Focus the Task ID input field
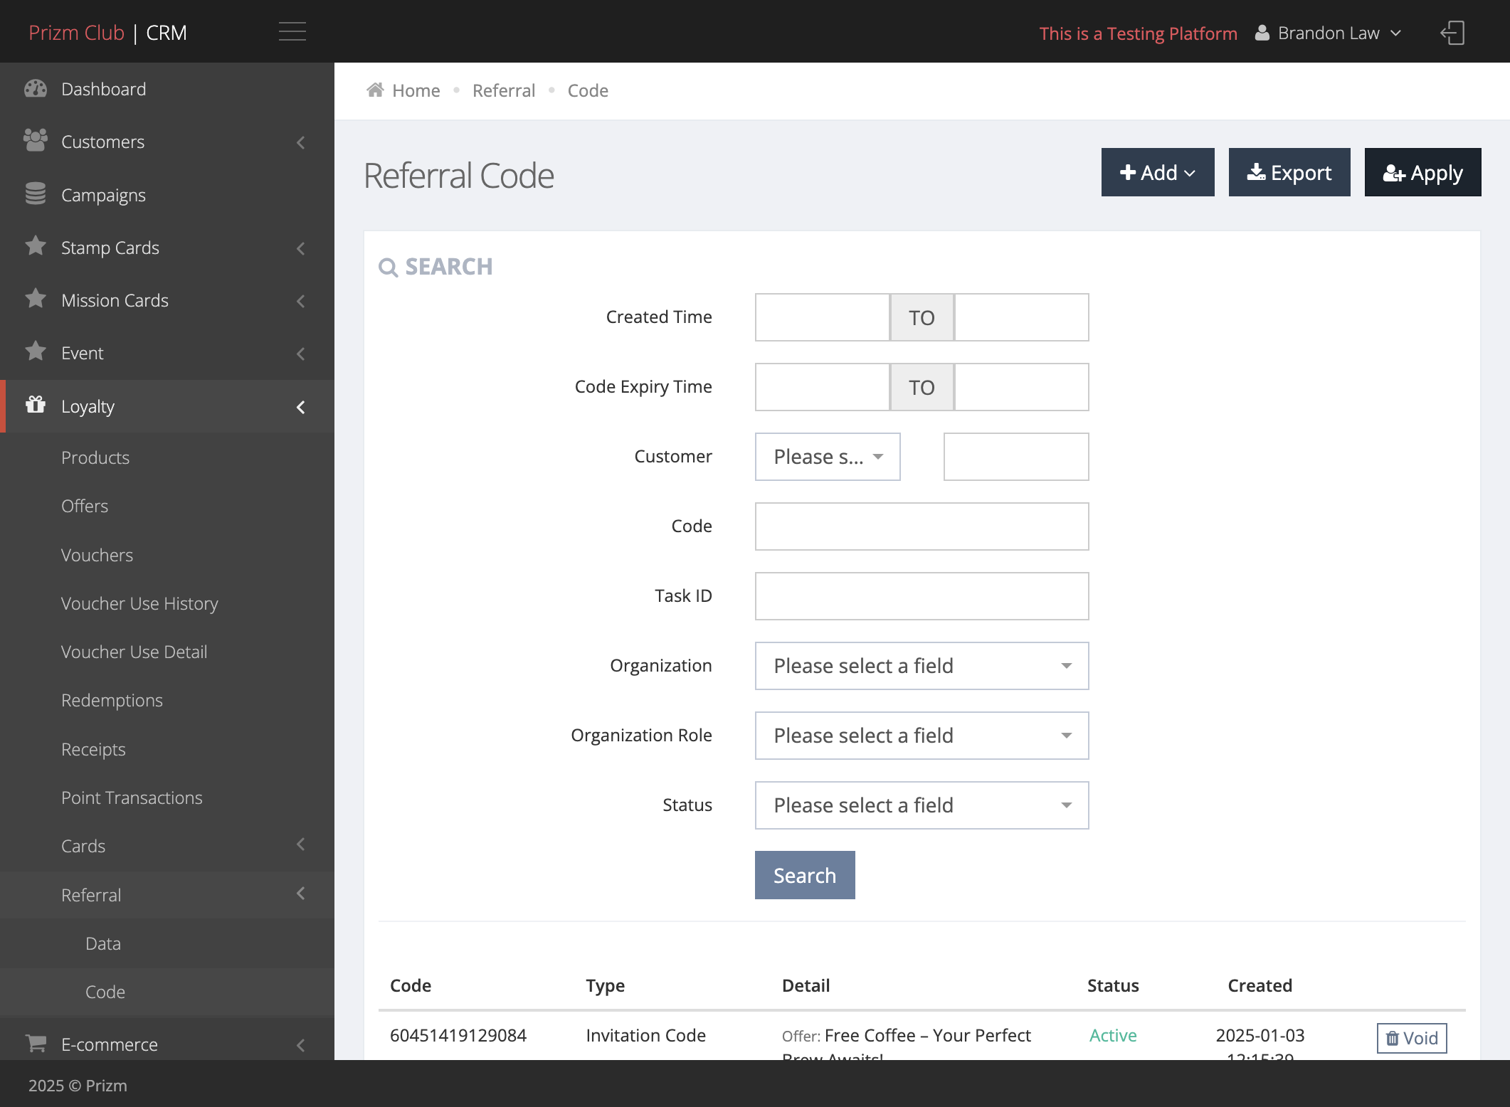 pyautogui.click(x=922, y=596)
